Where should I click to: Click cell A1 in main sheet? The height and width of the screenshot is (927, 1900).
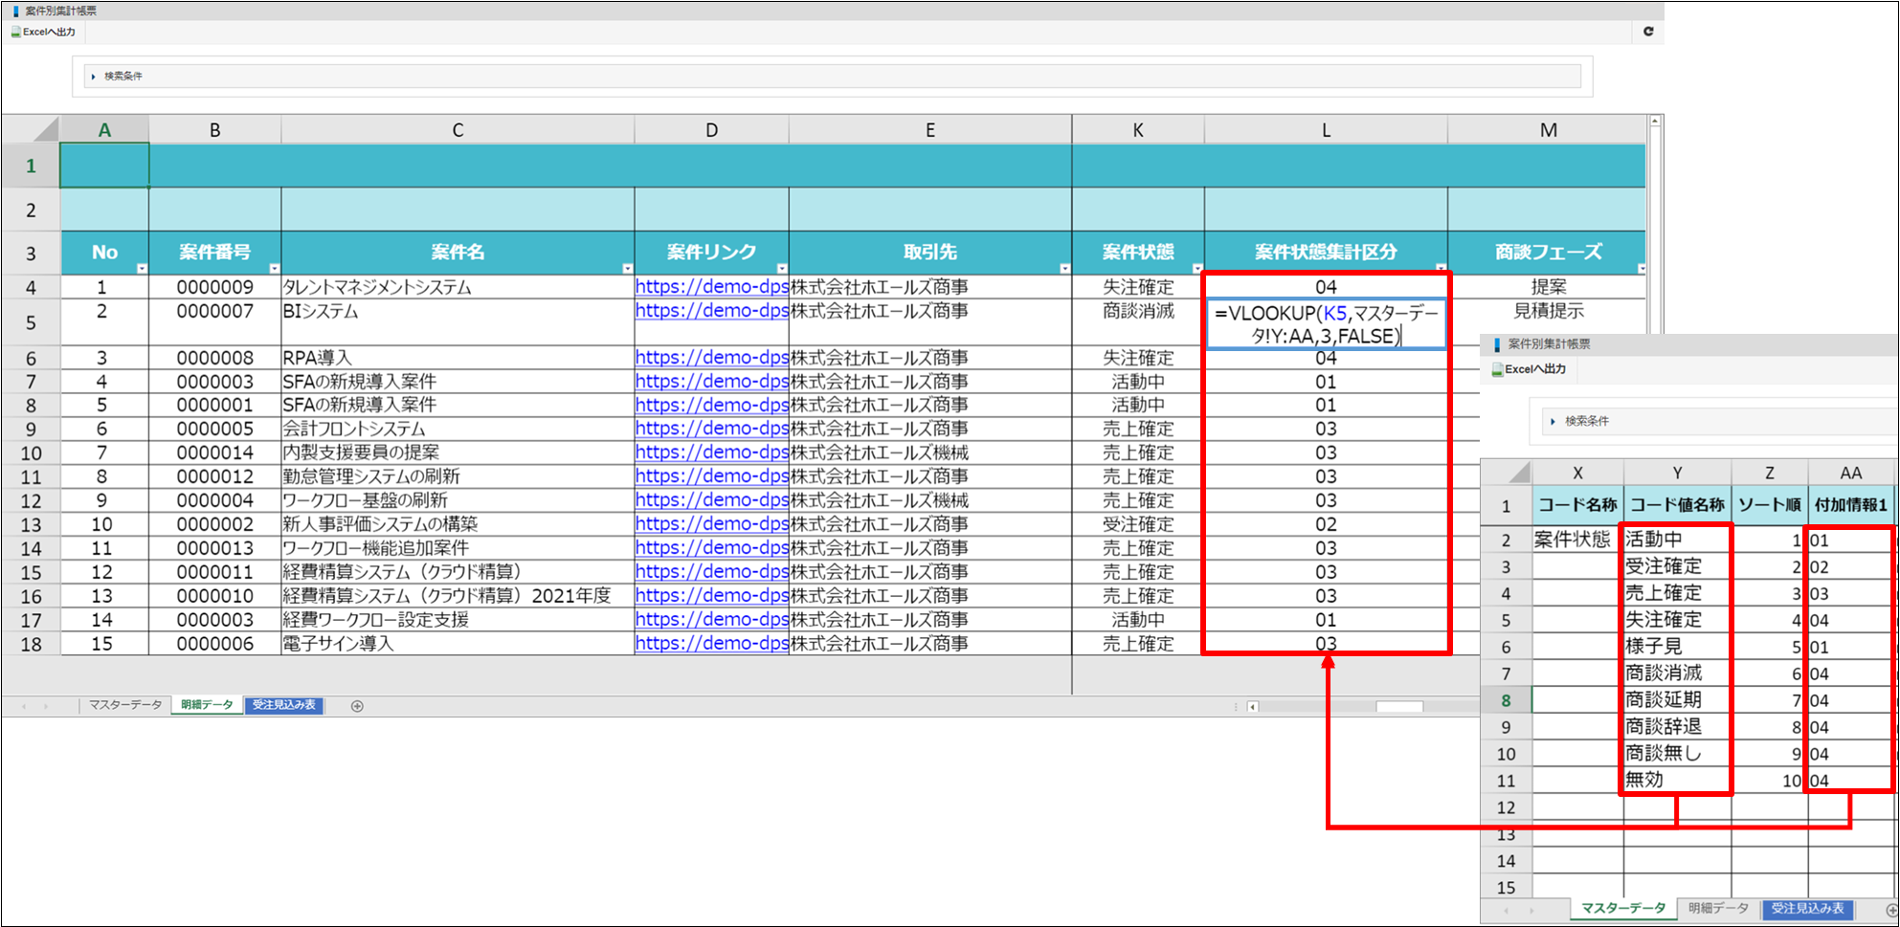[104, 166]
